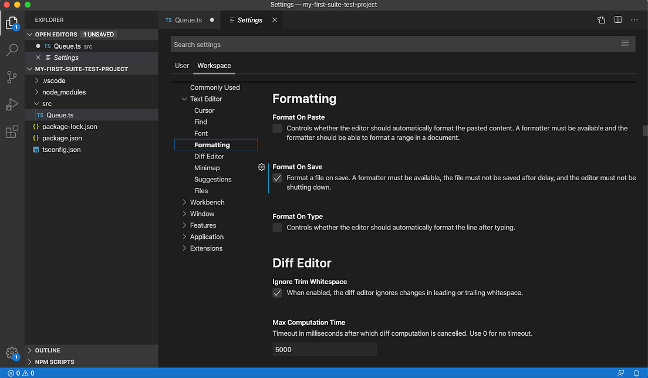Select Workspace settings tab

tap(214, 65)
